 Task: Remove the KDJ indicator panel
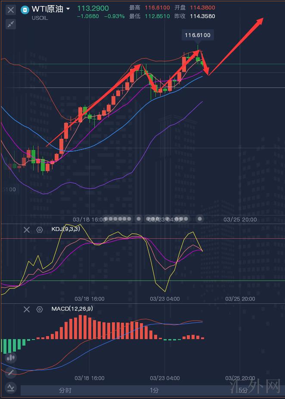(x=27, y=230)
